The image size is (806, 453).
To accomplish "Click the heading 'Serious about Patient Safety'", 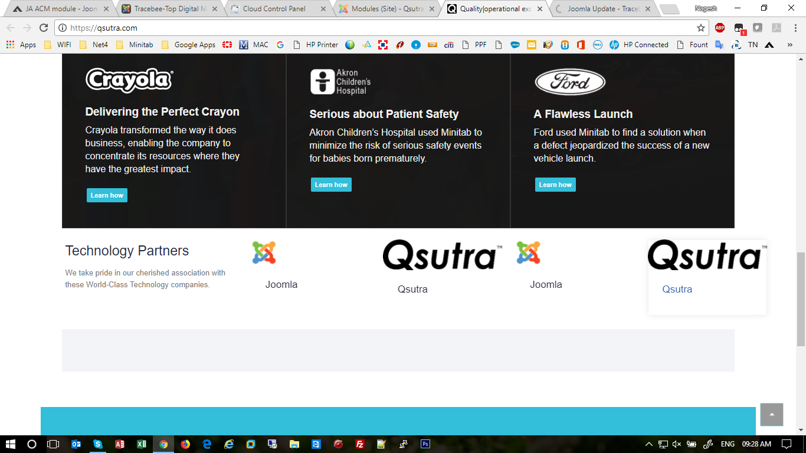I will [x=384, y=114].
